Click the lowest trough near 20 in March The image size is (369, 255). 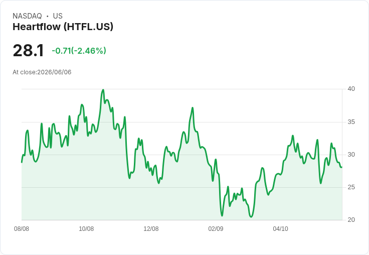(x=251, y=216)
